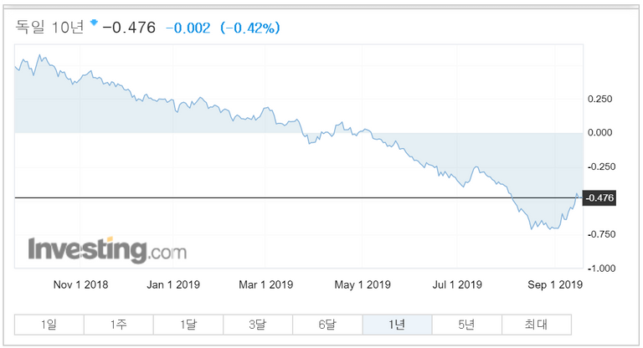
Task: Click the active 1년 range tab
Action: [x=397, y=325]
